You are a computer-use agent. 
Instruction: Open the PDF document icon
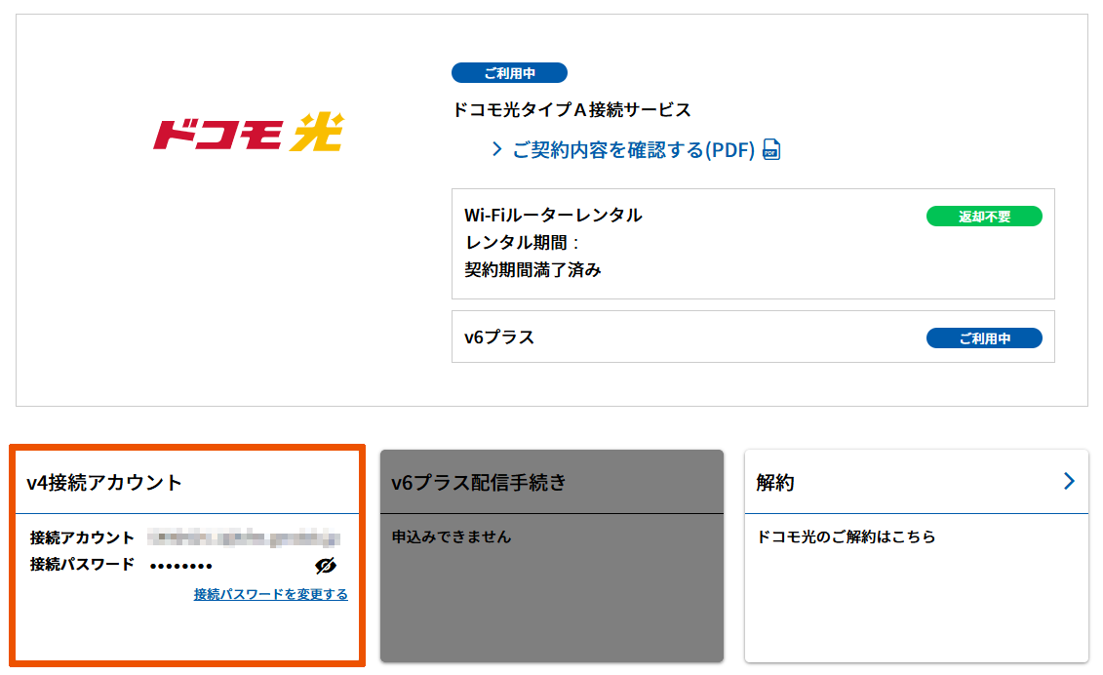771,150
